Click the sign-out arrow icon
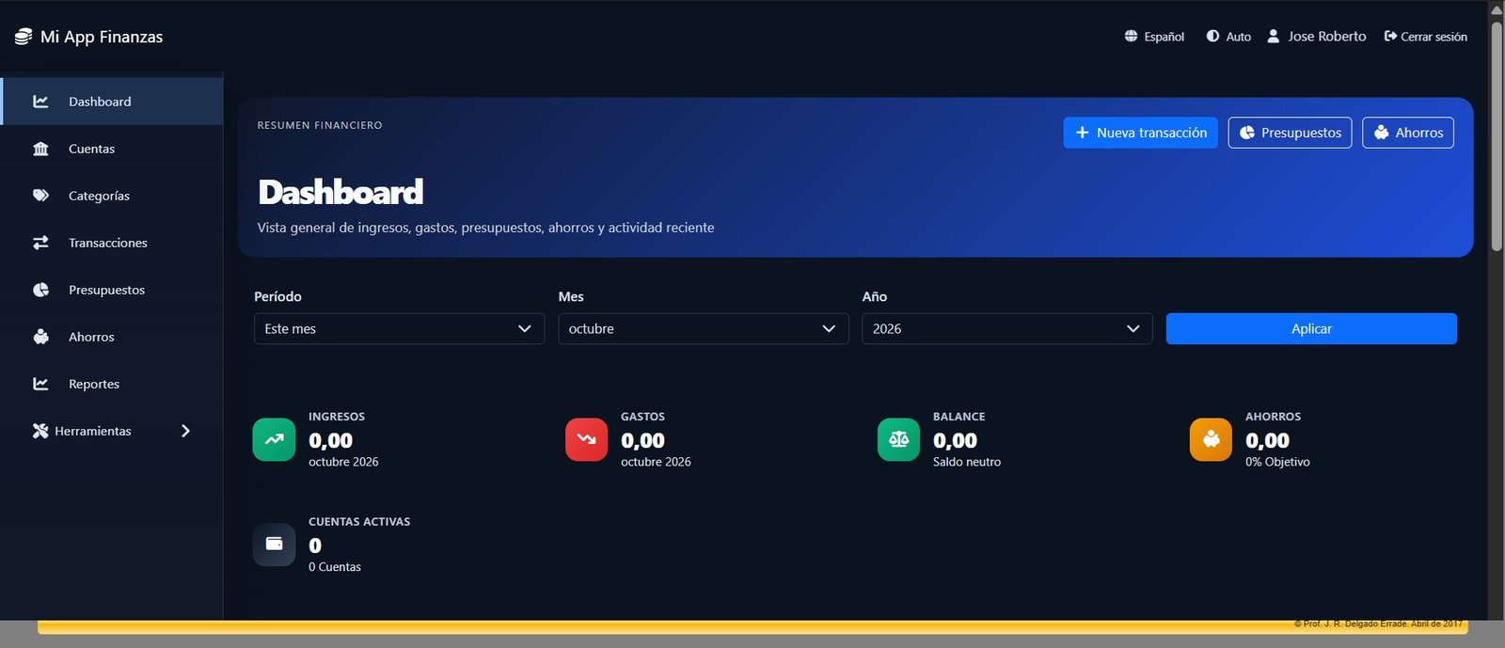The width and height of the screenshot is (1505, 648). 1390,37
